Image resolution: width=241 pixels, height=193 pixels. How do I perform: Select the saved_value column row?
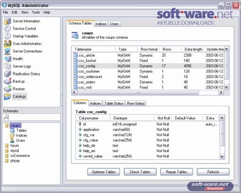[x=148, y=156]
